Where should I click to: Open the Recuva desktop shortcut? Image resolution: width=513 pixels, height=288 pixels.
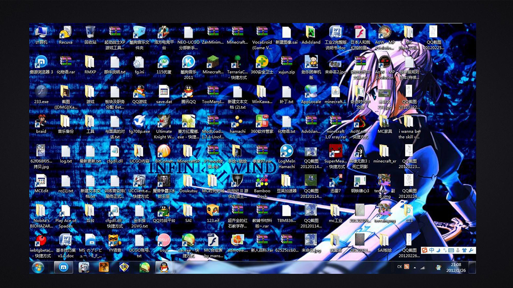[65, 35]
